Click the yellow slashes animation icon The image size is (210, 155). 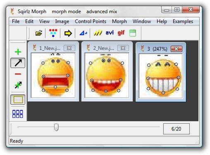point(98,33)
